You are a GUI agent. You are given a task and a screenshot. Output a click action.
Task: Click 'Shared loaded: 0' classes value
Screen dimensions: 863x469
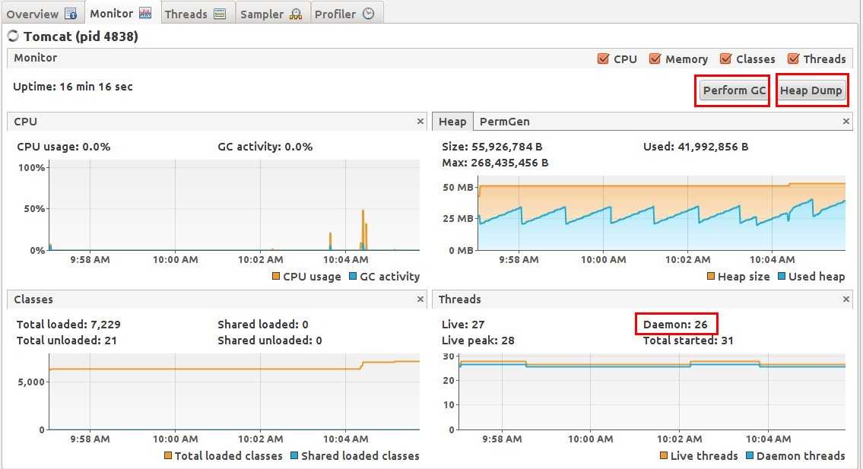click(262, 325)
